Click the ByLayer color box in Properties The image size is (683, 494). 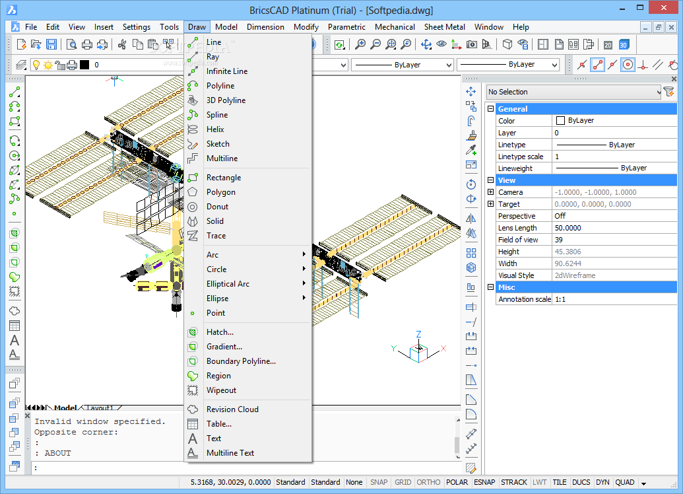[x=561, y=120]
